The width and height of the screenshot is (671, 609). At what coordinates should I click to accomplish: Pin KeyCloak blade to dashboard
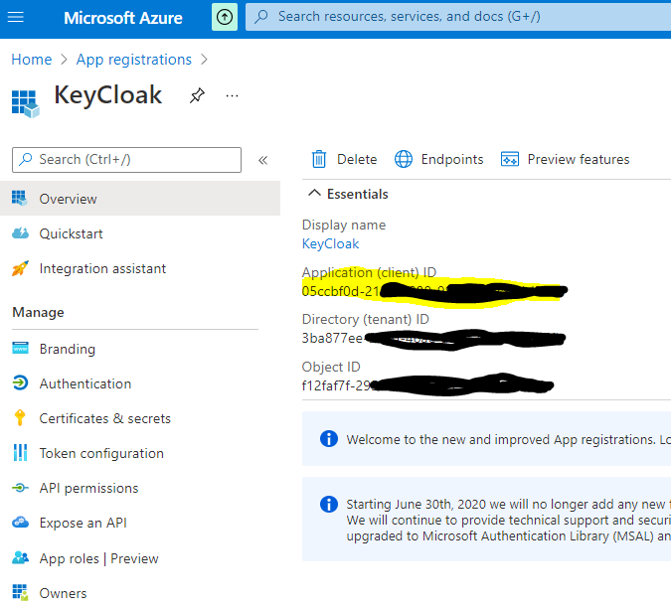(197, 95)
